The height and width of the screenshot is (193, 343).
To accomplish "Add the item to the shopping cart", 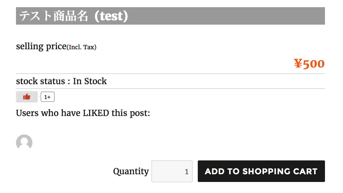I will (261, 171).
